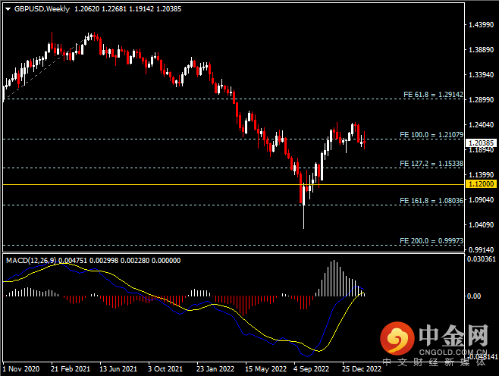Viewport: 499px width, 376px height.
Task: Select the FE 61.8 = 1.29142 label
Action: pyautogui.click(x=432, y=95)
